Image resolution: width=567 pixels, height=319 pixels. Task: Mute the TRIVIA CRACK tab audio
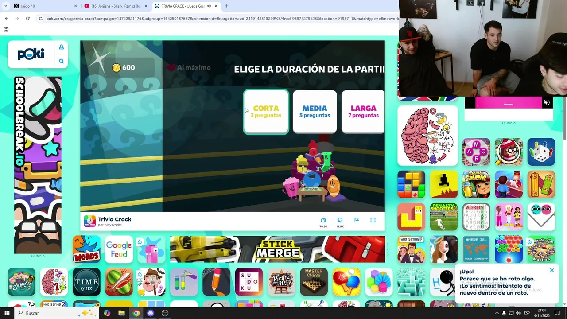[x=209, y=6]
